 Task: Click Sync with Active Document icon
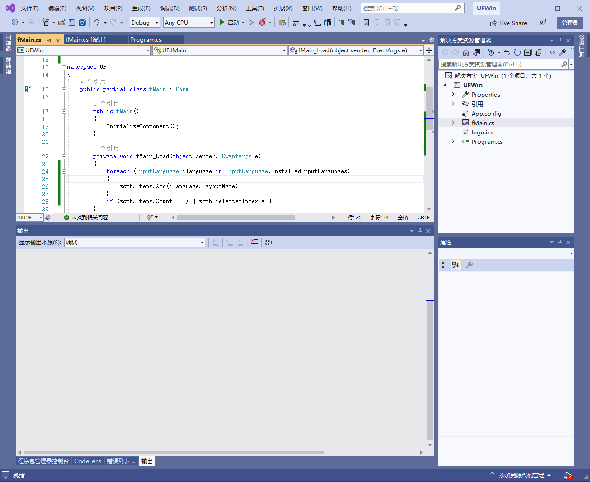[x=507, y=52]
